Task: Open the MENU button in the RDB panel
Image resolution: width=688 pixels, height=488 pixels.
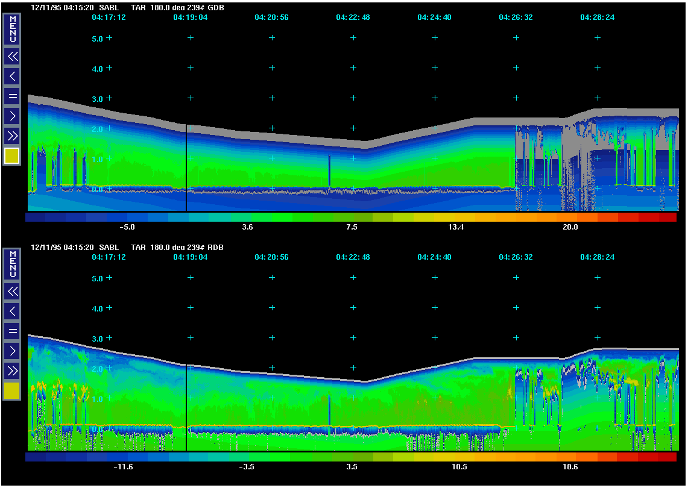Action: [x=12, y=264]
